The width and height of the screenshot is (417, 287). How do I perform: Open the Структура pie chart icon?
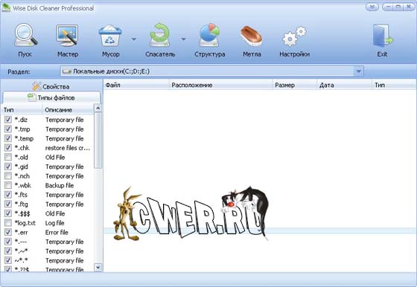pyautogui.click(x=209, y=35)
